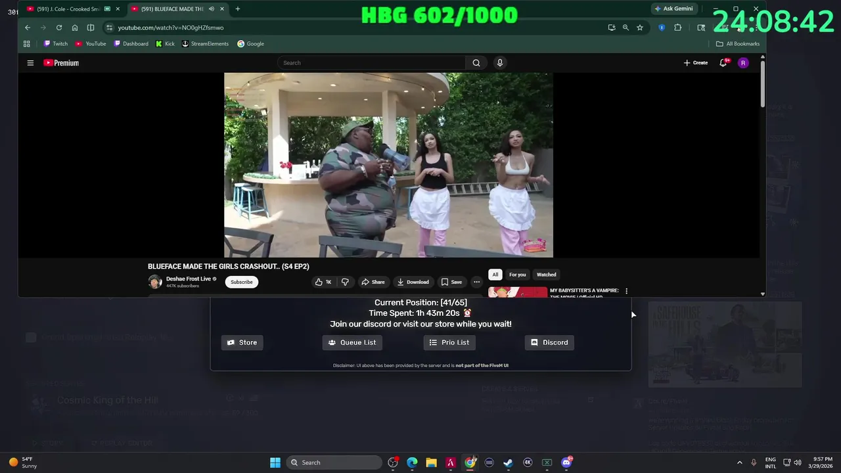Open the account avatar menu

[743, 63]
